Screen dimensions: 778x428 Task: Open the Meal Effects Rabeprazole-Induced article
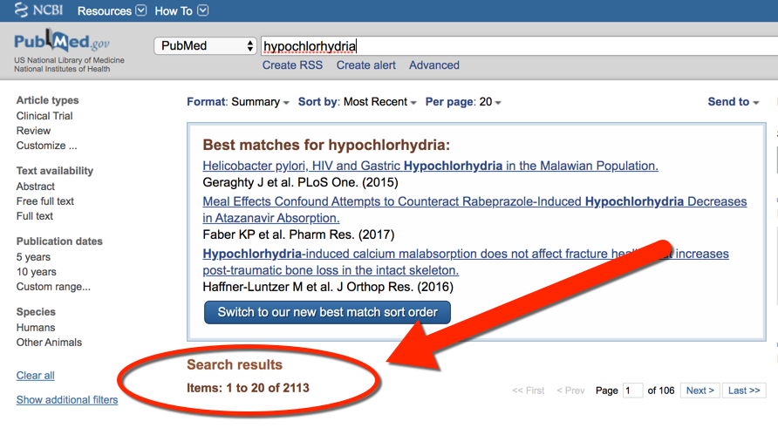coord(474,210)
